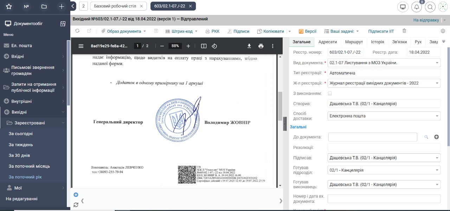Select the Штрих-код tool in the toolbar
This screenshot has width=450, height=211.
pos(180,31)
